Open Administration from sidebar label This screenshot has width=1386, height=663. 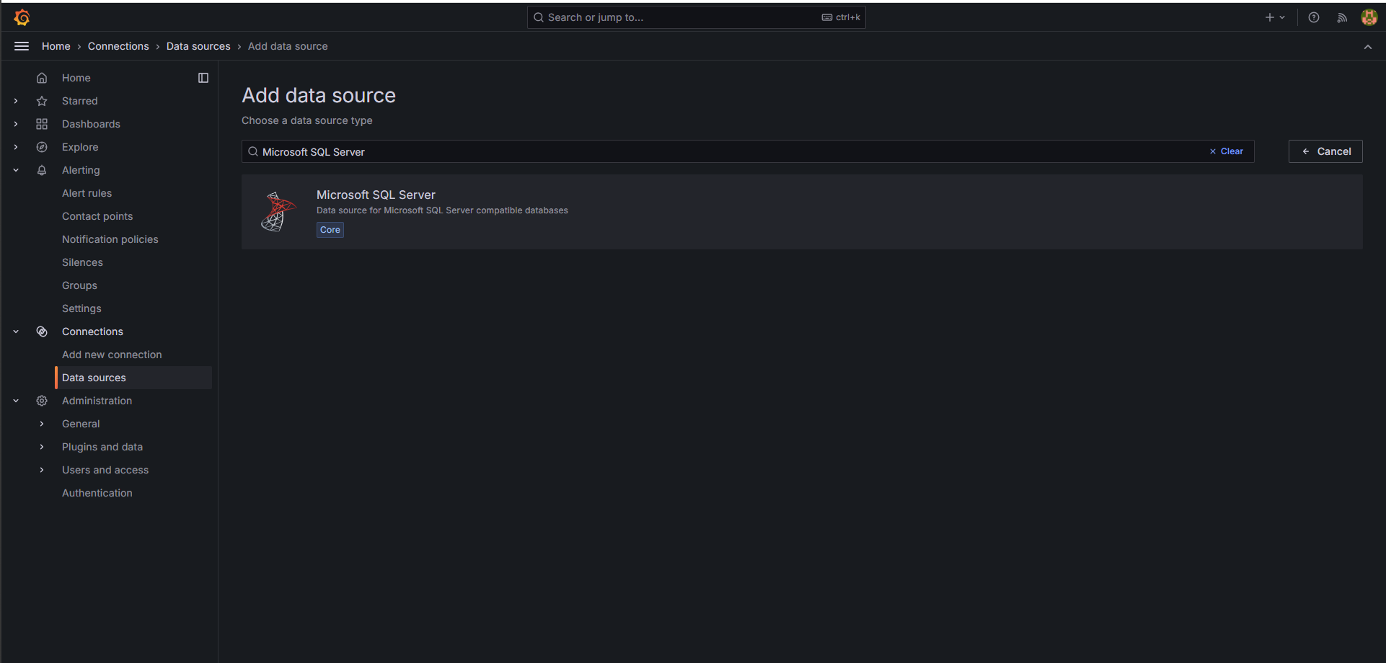coord(97,401)
